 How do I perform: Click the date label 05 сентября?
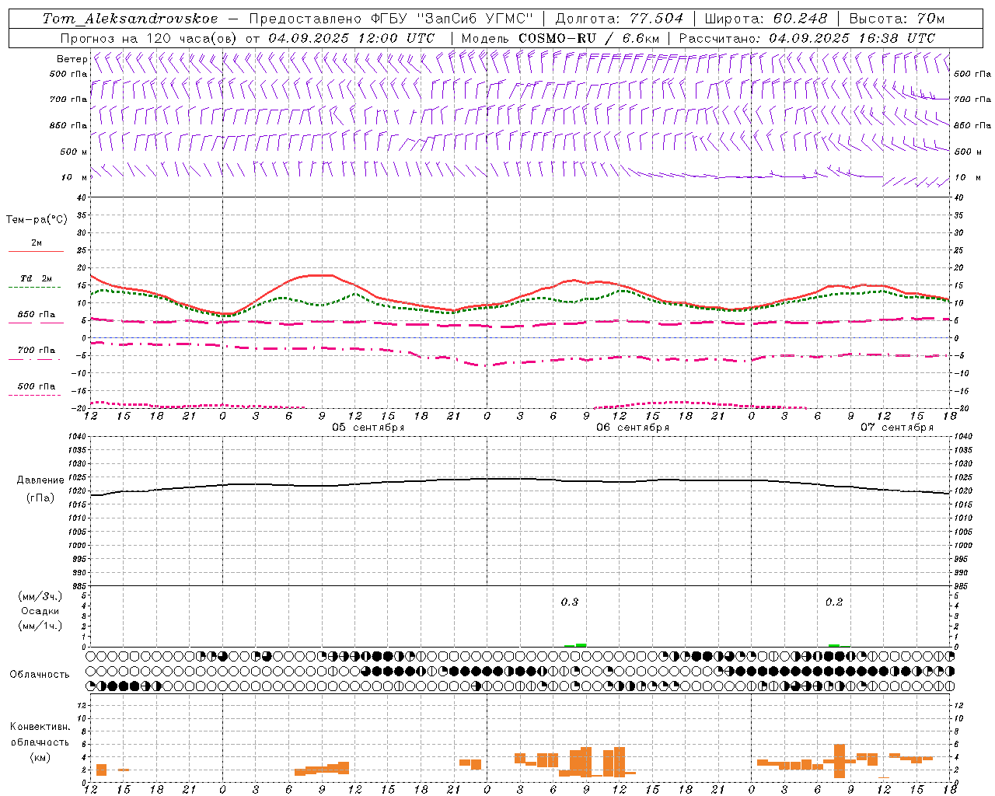tap(368, 428)
